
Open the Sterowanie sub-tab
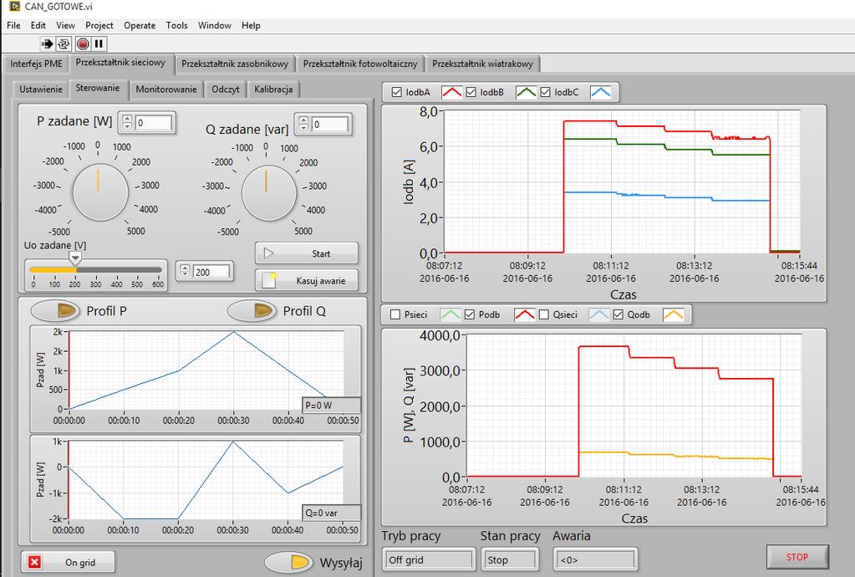(x=98, y=89)
